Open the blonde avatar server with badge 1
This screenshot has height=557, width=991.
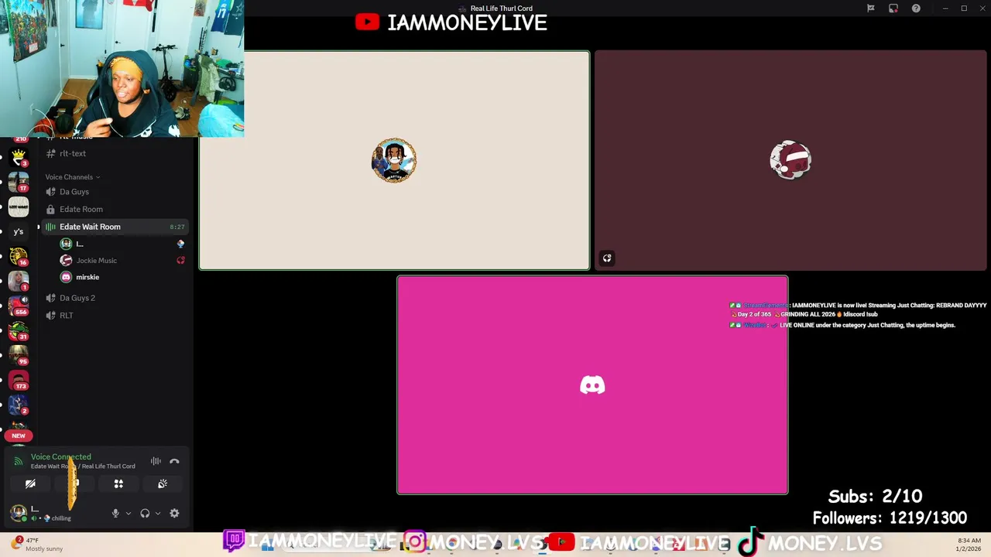[19, 281]
